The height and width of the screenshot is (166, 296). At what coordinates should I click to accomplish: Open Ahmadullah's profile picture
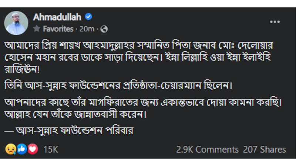coord(16,23)
